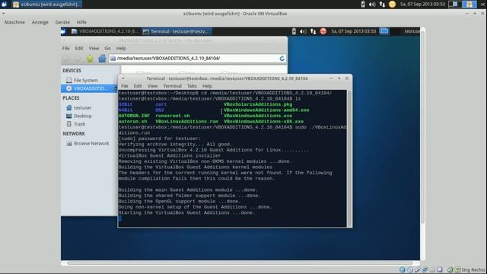
Task: Click VBoxSolarisAdditions.pkg in terminal listing
Action: pyautogui.click(x=258, y=104)
